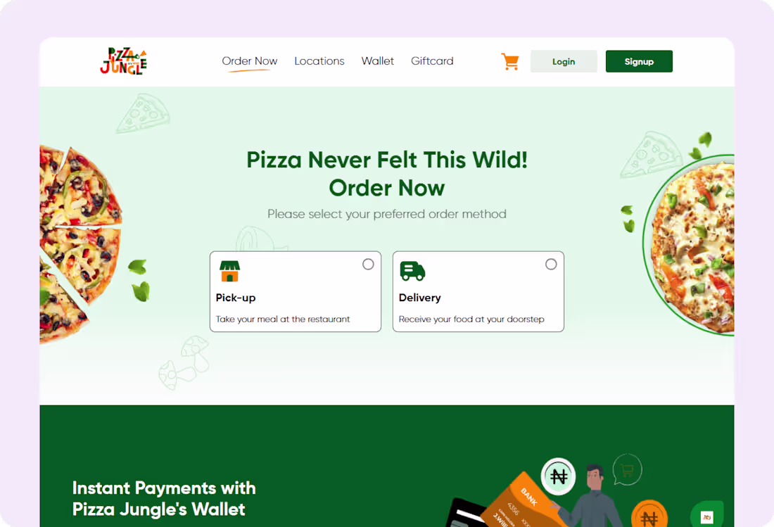The width and height of the screenshot is (774, 527).
Task: Open the chat widget icon in the bottom corner
Action: [x=707, y=515]
